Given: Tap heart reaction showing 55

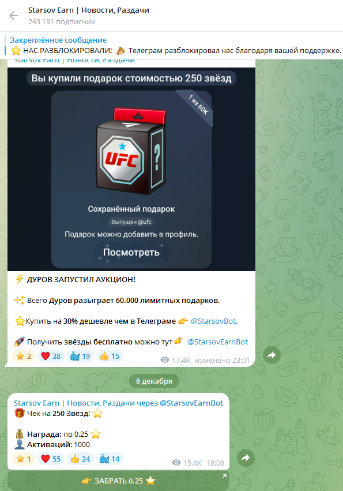Looking at the screenshot, I should [x=51, y=459].
